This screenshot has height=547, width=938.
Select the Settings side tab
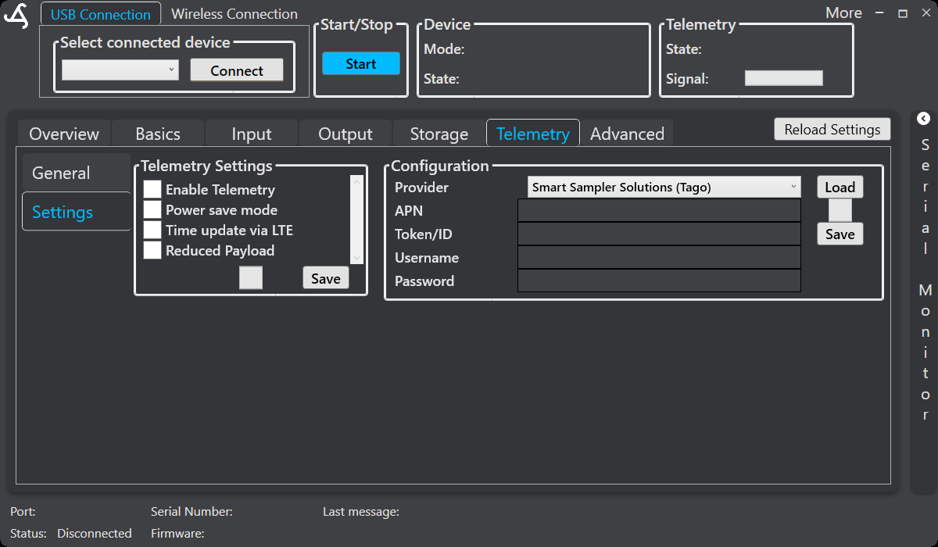(x=76, y=212)
